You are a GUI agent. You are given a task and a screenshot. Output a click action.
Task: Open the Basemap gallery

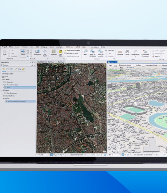(x=54, y=53)
